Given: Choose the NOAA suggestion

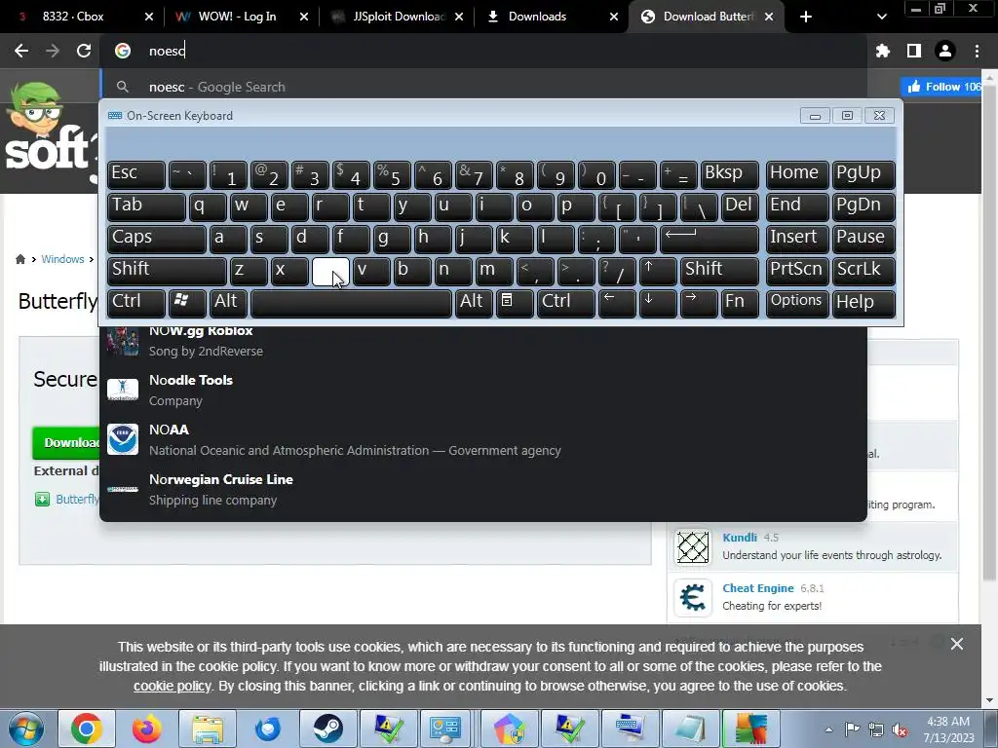Looking at the screenshot, I should pos(483,439).
